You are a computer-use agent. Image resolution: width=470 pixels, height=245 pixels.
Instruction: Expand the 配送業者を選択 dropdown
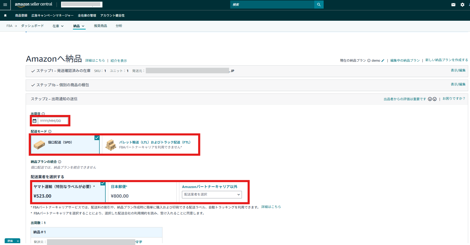coord(212,194)
